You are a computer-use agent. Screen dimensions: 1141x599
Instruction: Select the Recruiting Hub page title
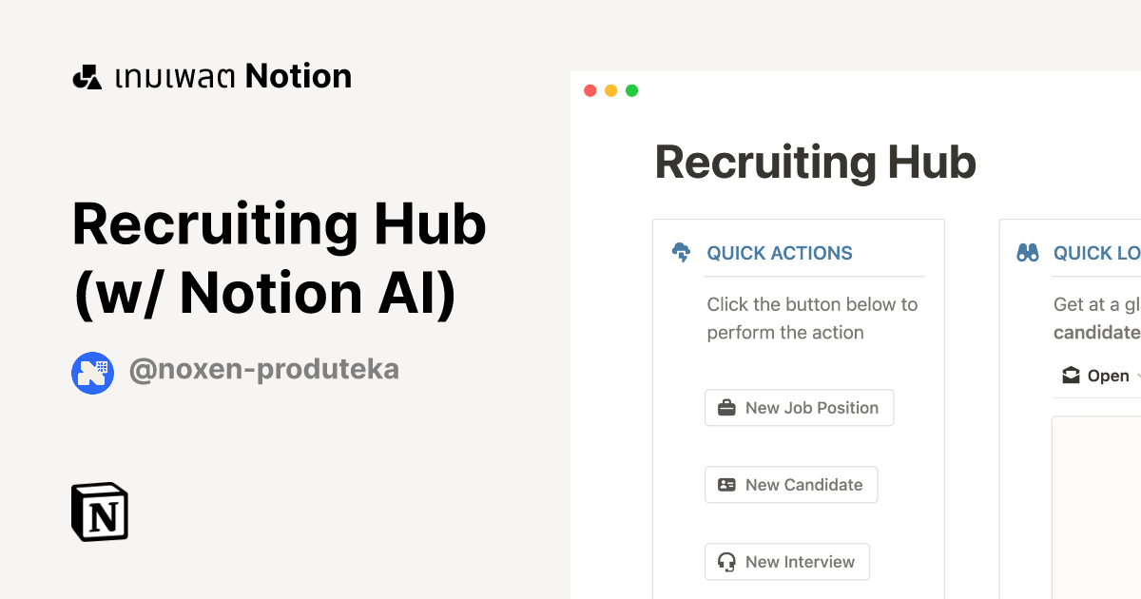tap(815, 163)
